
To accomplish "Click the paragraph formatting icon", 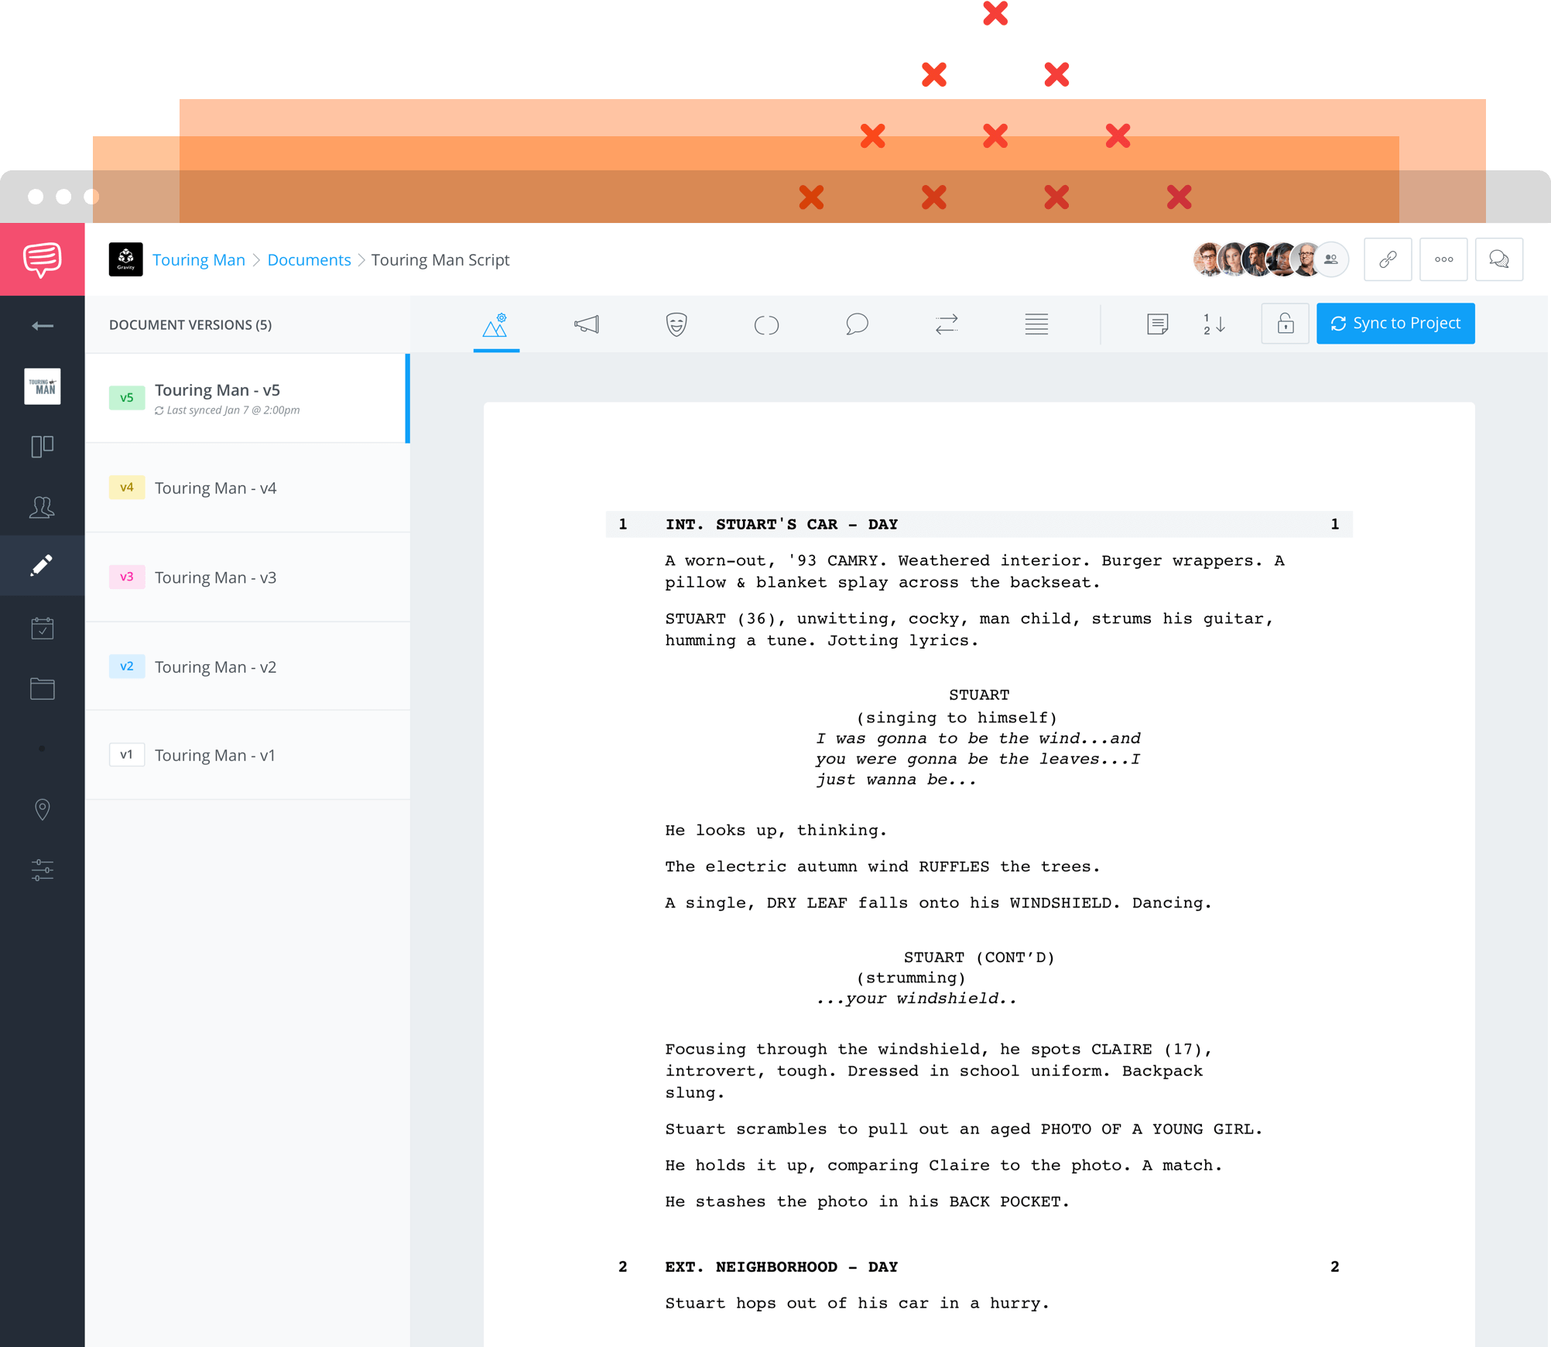I will point(1036,322).
